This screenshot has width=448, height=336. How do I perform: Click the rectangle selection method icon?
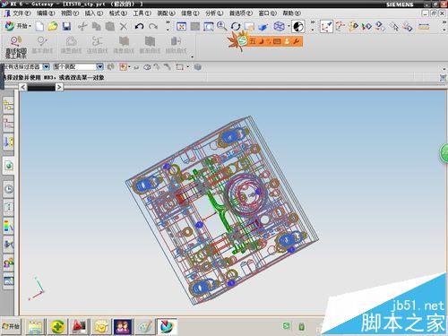click(179, 67)
